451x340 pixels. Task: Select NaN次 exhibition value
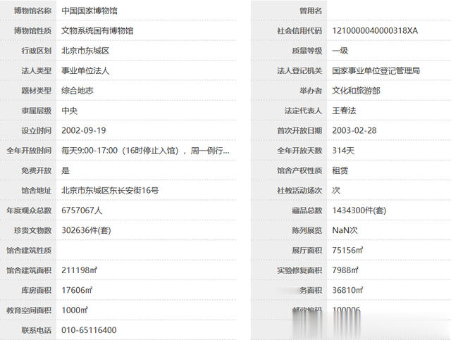pos(345,230)
